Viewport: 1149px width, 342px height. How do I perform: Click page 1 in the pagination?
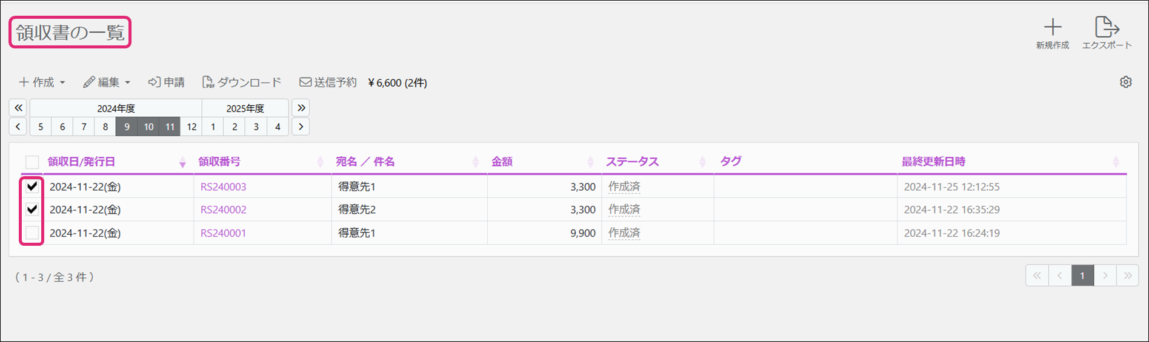coord(1082,275)
